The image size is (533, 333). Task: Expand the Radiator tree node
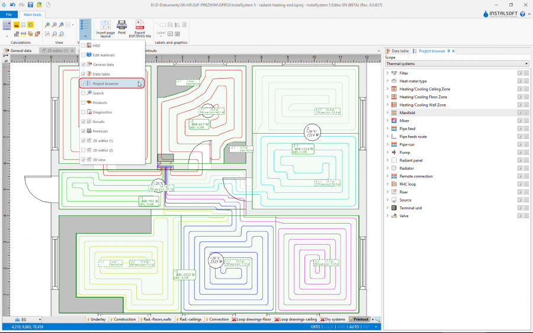coord(387,169)
